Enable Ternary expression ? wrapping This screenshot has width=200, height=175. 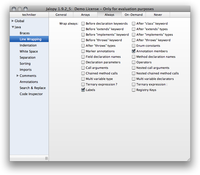pyautogui.click(x=83, y=84)
